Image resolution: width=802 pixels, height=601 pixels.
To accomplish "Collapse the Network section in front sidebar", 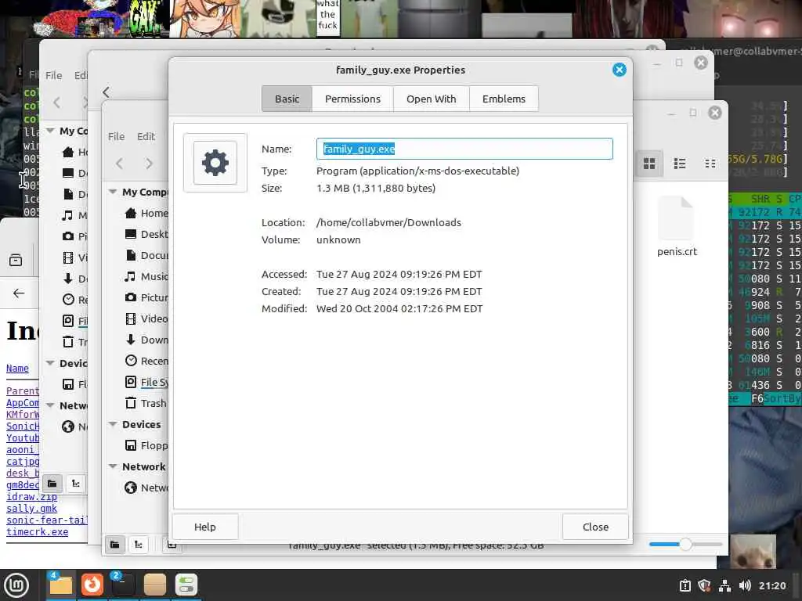I will coord(113,466).
